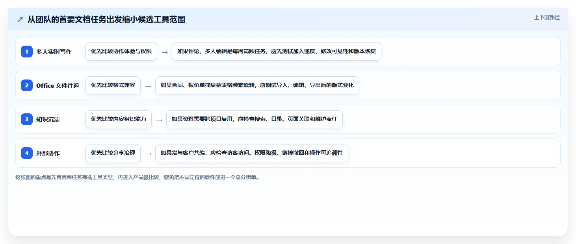This screenshot has width=576, height=244.
Task: Select the 多人实时写作 label
Action: coord(54,52)
